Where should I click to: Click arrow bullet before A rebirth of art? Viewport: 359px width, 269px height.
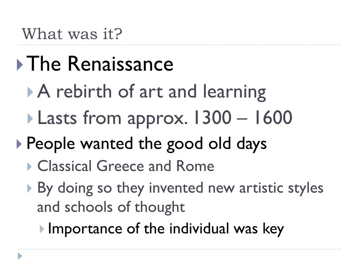pyautogui.click(x=30, y=92)
